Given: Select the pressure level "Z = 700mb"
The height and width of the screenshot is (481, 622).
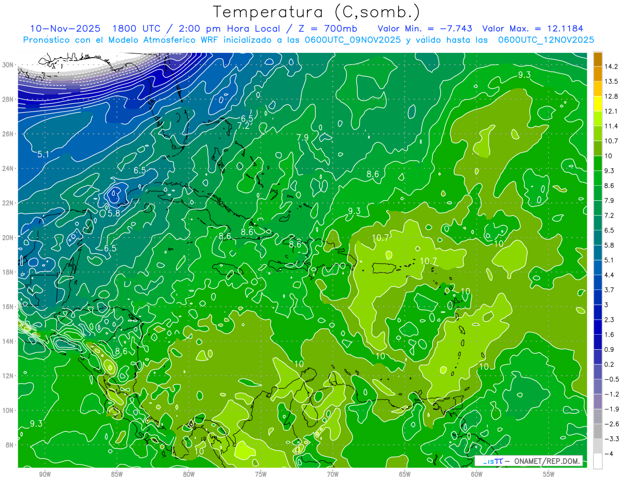Looking at the screenshot, I should click(x=328, y=29).
